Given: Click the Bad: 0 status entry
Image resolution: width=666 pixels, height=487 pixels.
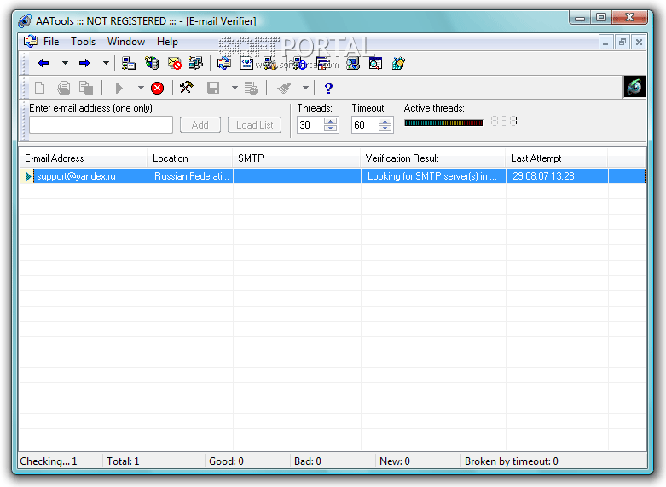Looking at the screenshot, I should (x=308, y=461).
